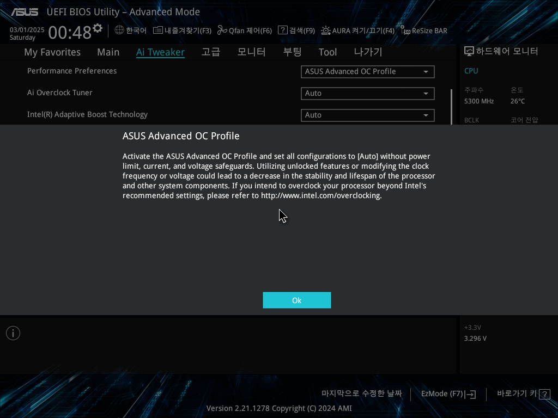Viewport: 558px width, 418px height.
Task: Switch to the Main tab
Action: [108, 52]
